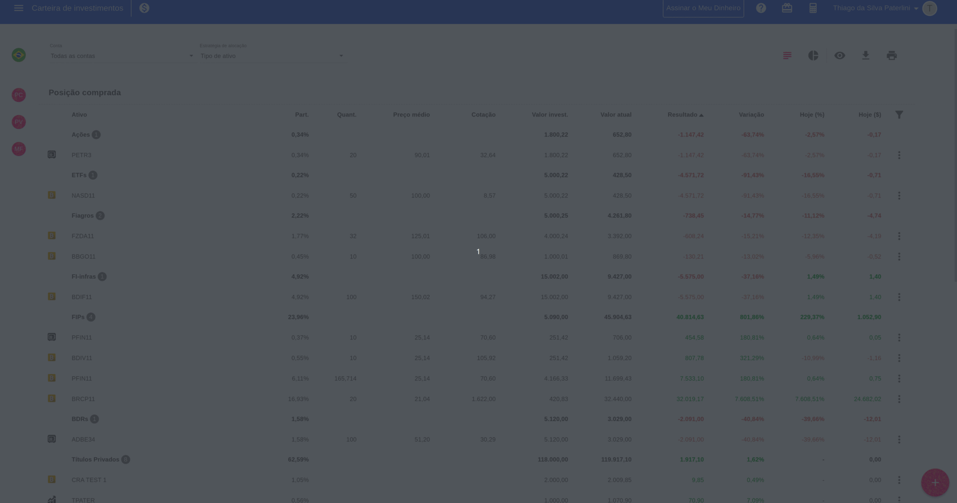957x503 pixels.
Task: Open the help question mark icon
Action: point(761,8)
